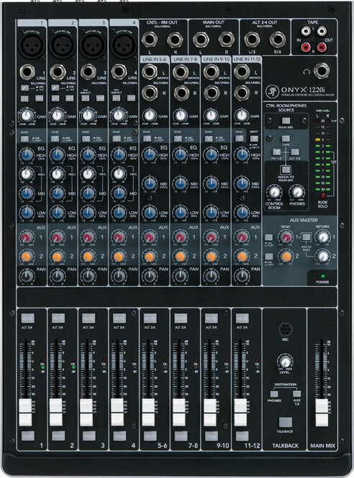Click the orange AUX 2 knob on channel 1
Viewport: 354px width, 478px height.
pyautogui.click(x=27, y=257)
